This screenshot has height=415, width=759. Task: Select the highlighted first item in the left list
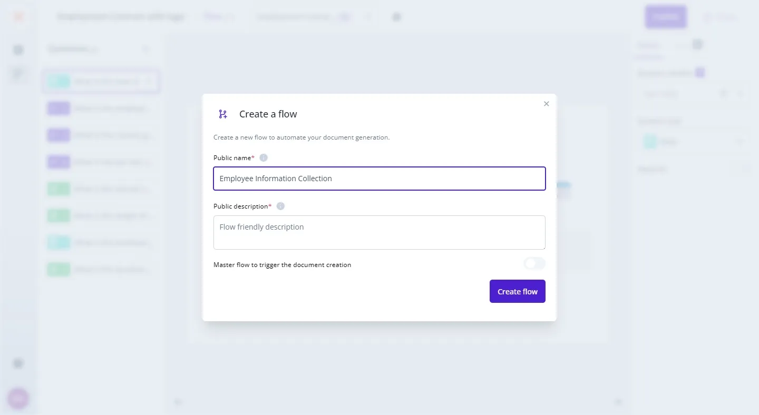(x=101, y=82)
